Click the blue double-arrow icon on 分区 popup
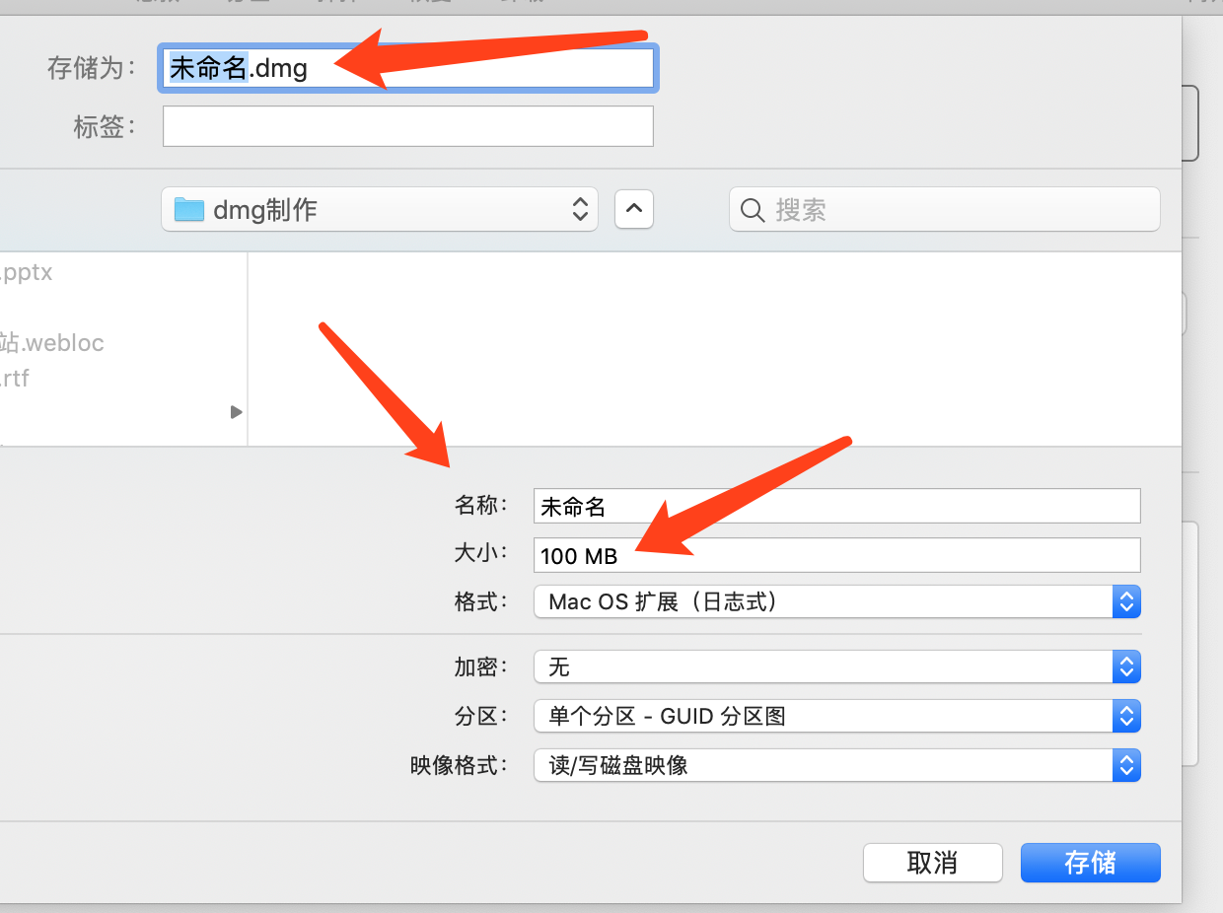Viewport: 1223px width, 913px height. tap(1126, 716)
